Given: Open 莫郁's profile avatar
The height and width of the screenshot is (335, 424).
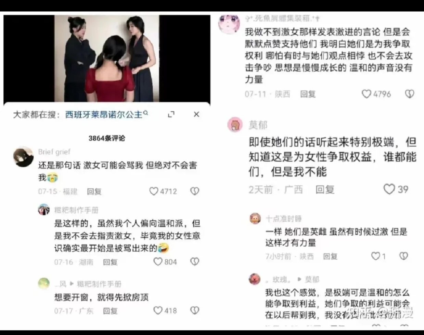Looking at the screenshot, I should click(235, 124).
